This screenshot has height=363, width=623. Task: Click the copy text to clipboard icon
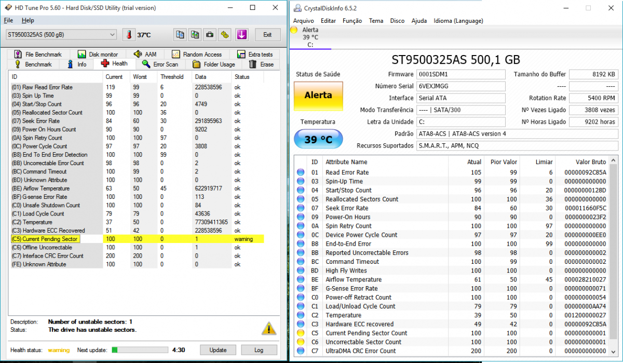[180, 35]
